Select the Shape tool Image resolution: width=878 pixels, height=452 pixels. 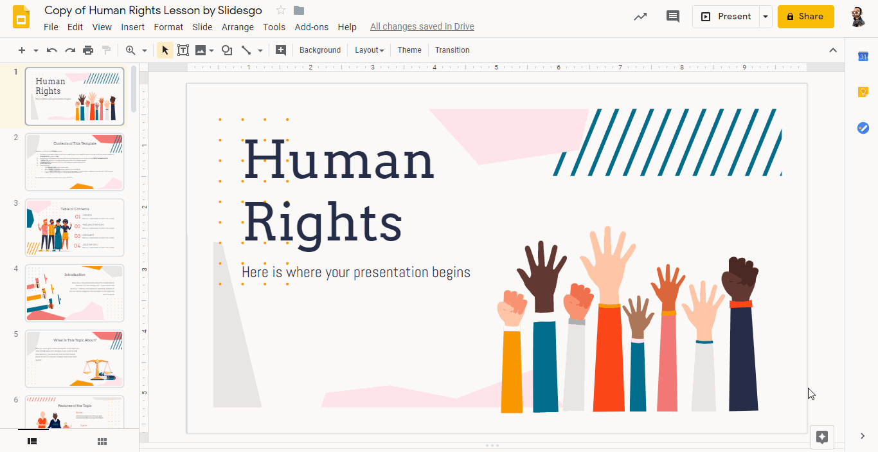click(226, 50)
